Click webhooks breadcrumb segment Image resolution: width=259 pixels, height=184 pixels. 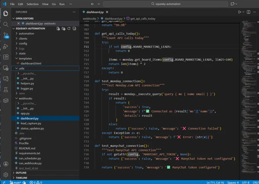coord(90,19)
